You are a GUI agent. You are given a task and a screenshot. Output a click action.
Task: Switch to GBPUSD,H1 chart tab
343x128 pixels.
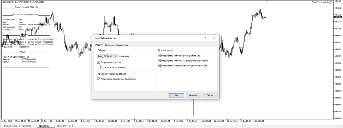coord(28,126)
